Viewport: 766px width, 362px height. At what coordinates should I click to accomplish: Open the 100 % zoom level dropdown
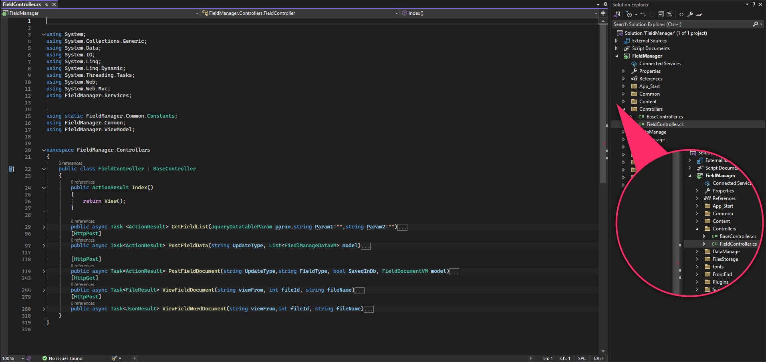point(23,358)
